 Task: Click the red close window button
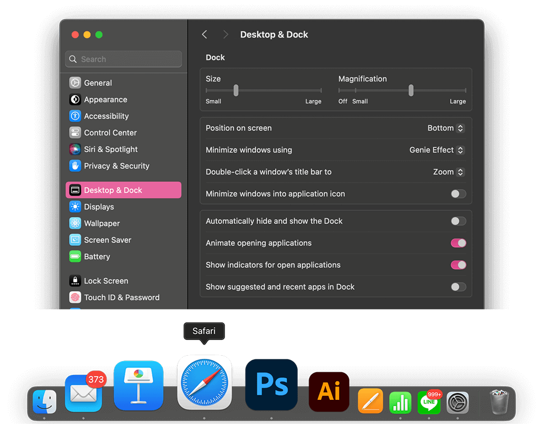tap(75, 35)
